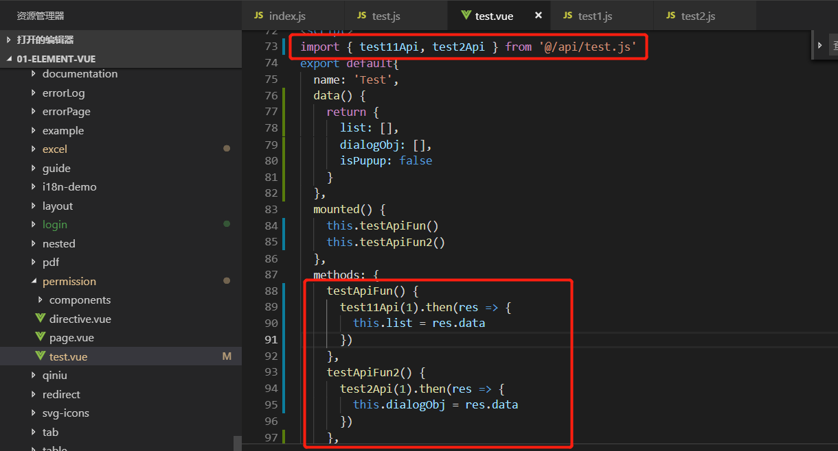
Task: Click line number 73 in gutter
Action: (271, 47)
